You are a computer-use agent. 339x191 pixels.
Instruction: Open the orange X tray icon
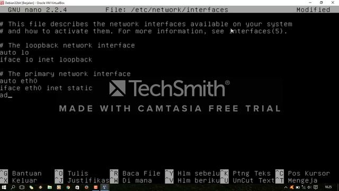(x=292, y=187)
